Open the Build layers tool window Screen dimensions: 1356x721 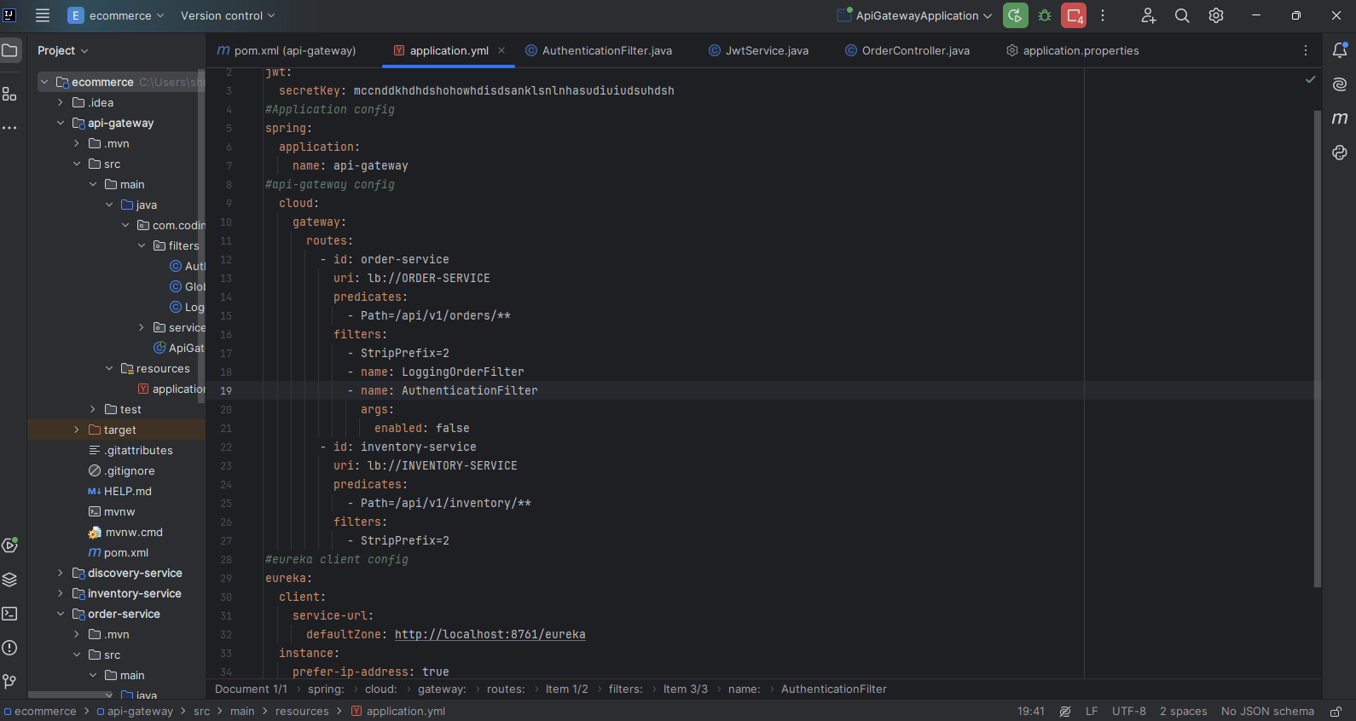[x=10, y=580]
